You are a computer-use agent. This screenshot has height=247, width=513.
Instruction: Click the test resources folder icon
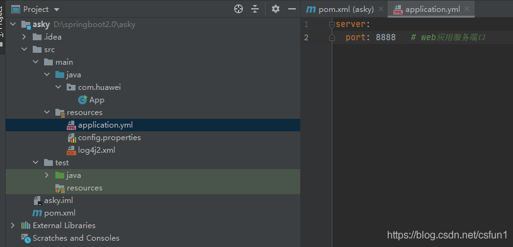coord(60,188)
